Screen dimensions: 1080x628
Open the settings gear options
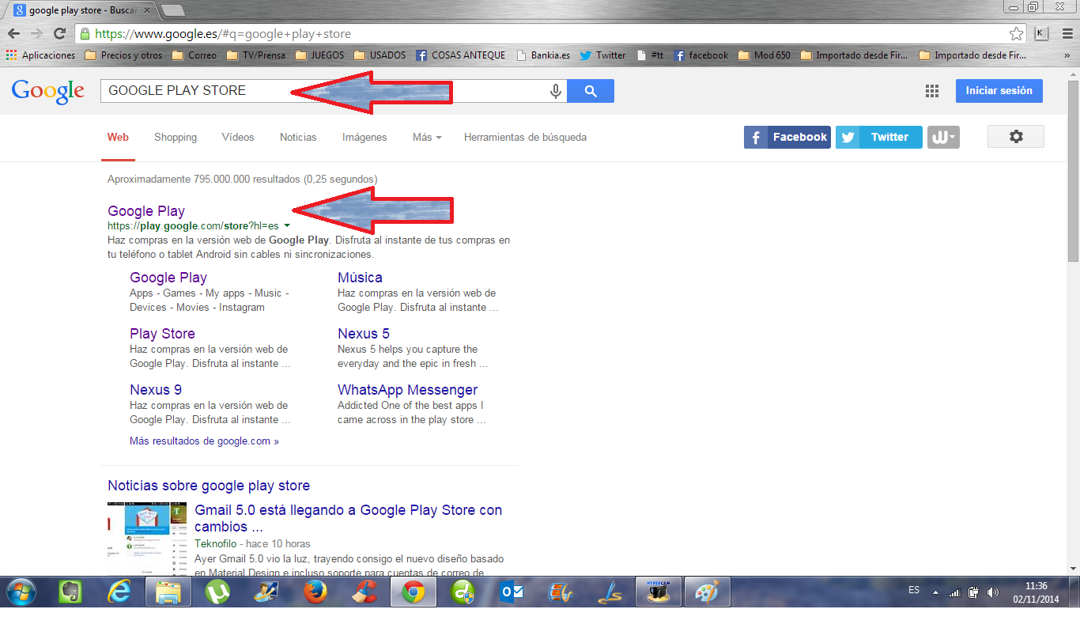tap(1015, 137)
